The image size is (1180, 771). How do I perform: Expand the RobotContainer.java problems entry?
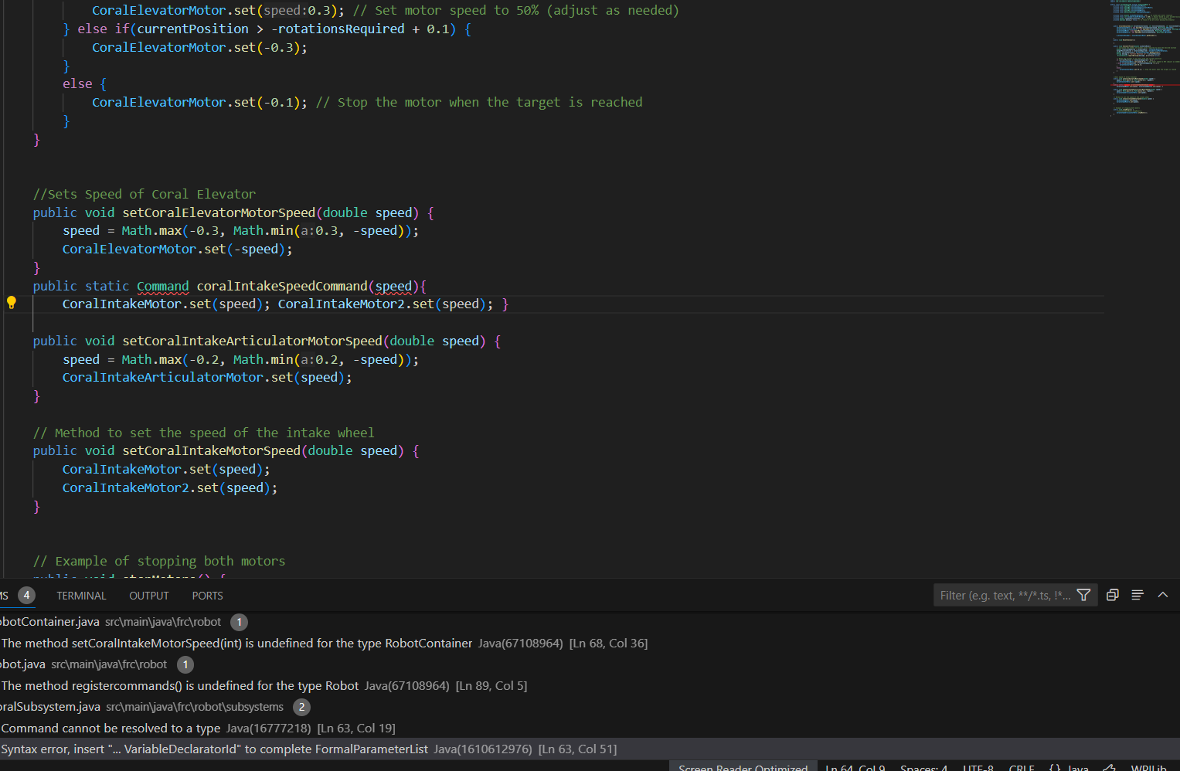[49, 621]
